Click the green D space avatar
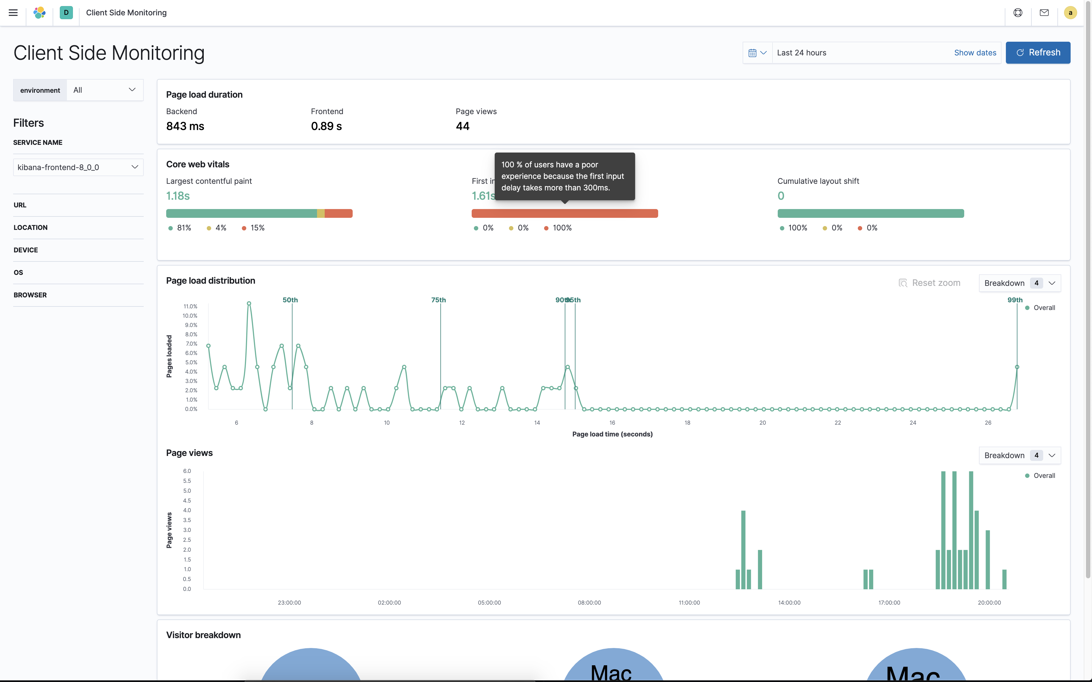Screen dimensions: 1092x682 coord(66,13)
